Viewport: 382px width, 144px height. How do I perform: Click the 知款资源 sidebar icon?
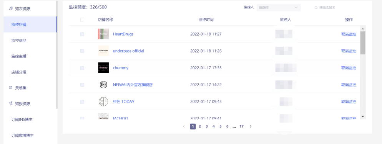tap(10, 103)
